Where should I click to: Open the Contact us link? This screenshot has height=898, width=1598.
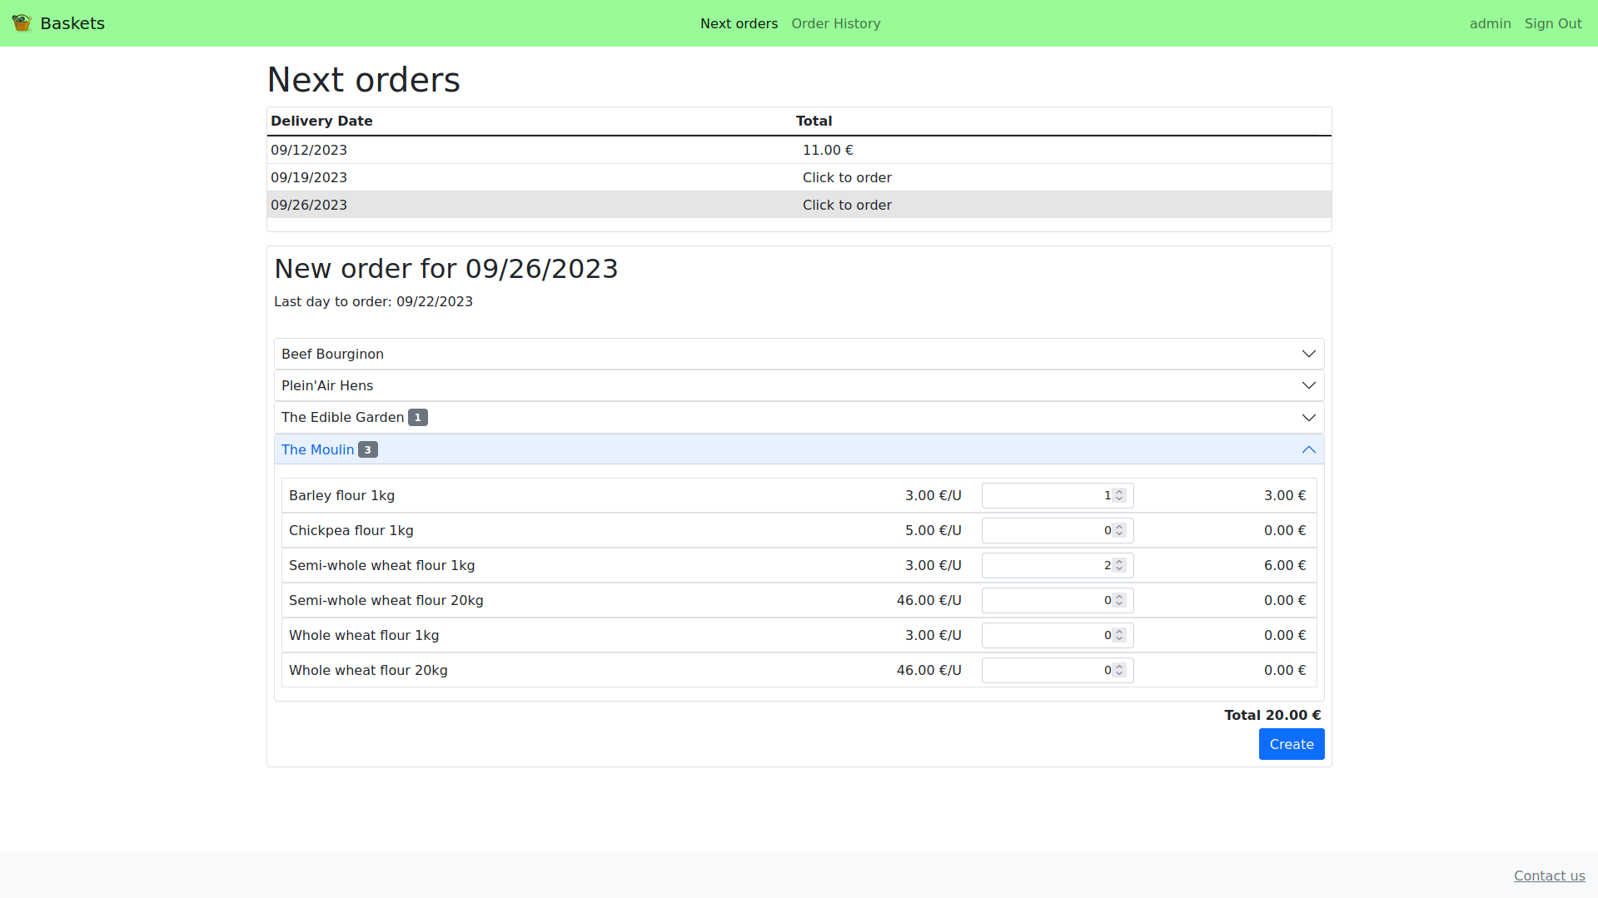click(1549, 876)
